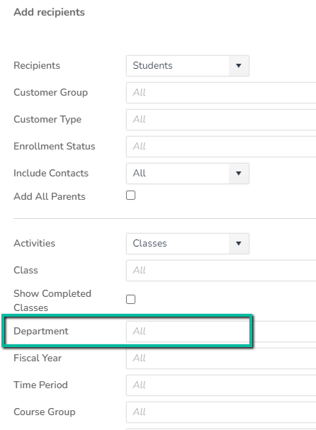
Task: Click the Customer Group field
Action: [x=221, y=93]
